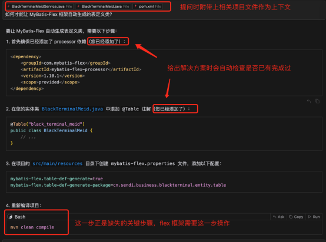The image size is (326, 242).
Task: Click the reply arrow icon below dependency code block
Action: tap(309, 101)
